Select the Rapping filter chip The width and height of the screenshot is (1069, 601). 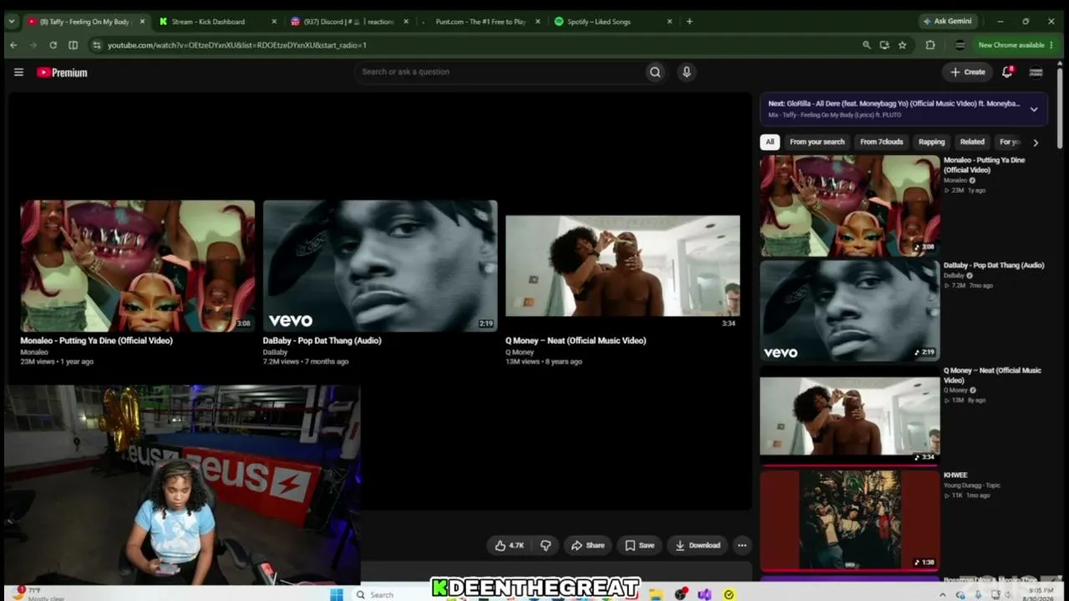pyautogui.click(x=931, y=142)
